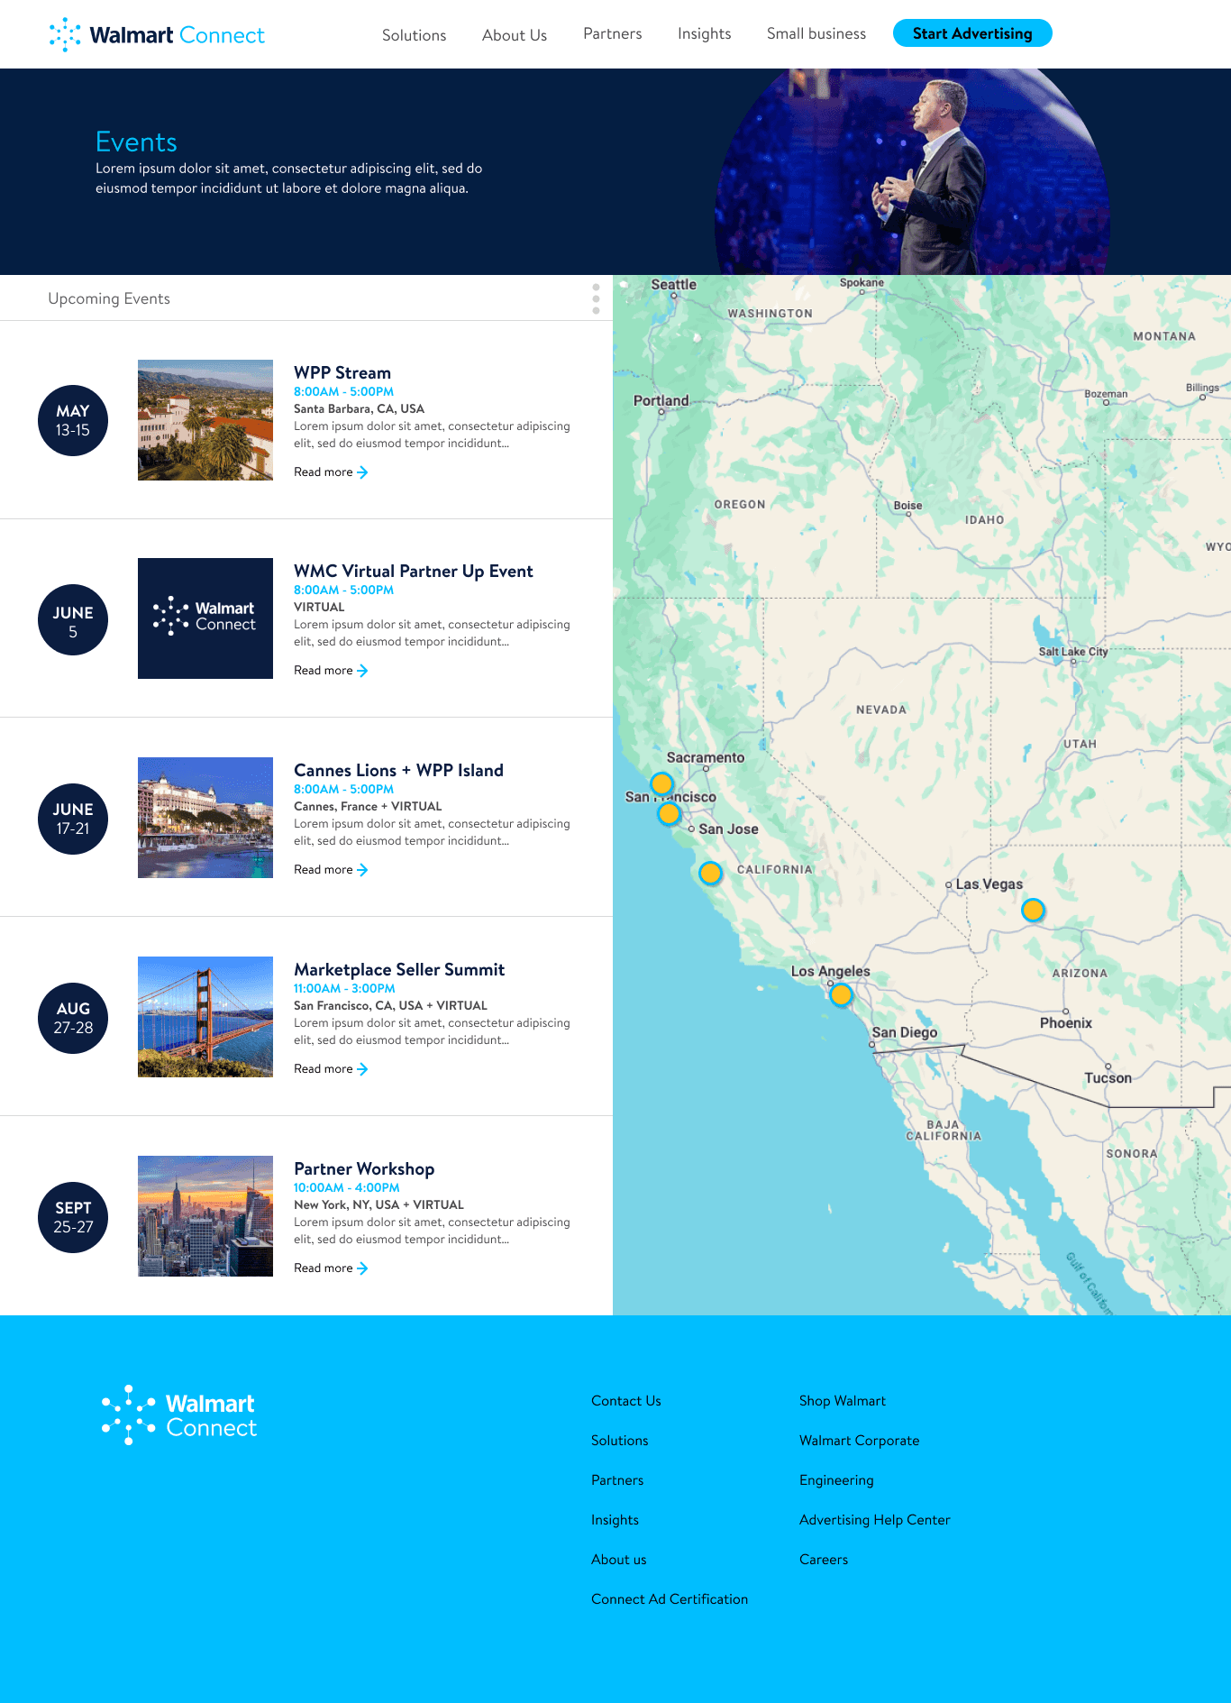The height and width of the screenshot is (1703, 1231).
Task: Click the Santa Barbara, CA, USA location text
Action: click(x=359, y=409)
